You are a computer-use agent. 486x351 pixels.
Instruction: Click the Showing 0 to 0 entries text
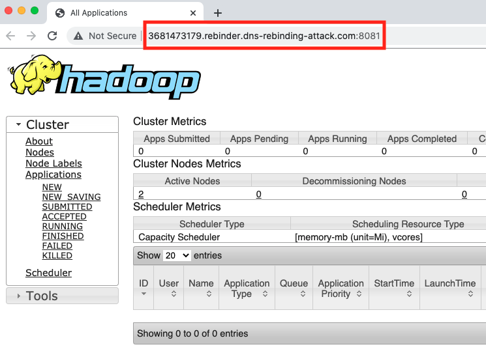click(x=192, y=333)
